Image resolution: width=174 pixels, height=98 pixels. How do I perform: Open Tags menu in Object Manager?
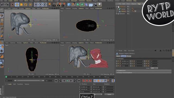[x=139, y=4]
